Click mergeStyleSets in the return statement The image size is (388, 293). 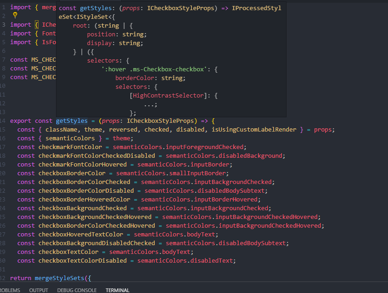click(x=59, y=278)
